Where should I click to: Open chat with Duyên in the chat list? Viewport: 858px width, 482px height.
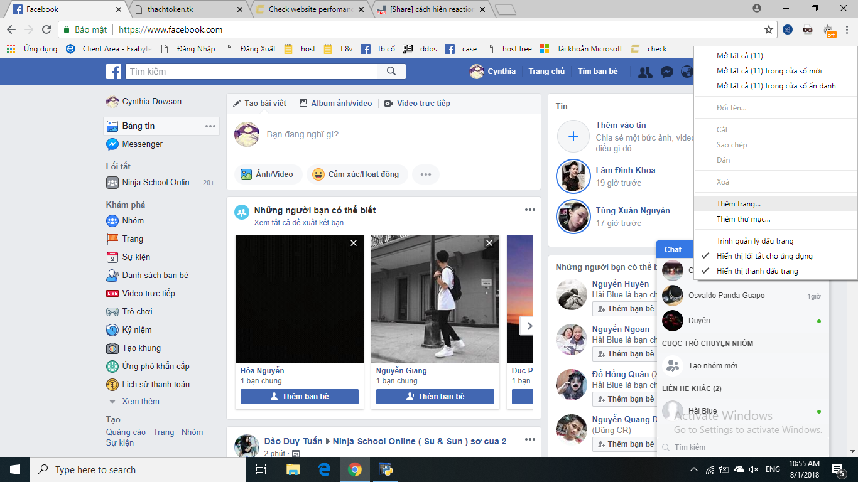(x=743, y=321)
